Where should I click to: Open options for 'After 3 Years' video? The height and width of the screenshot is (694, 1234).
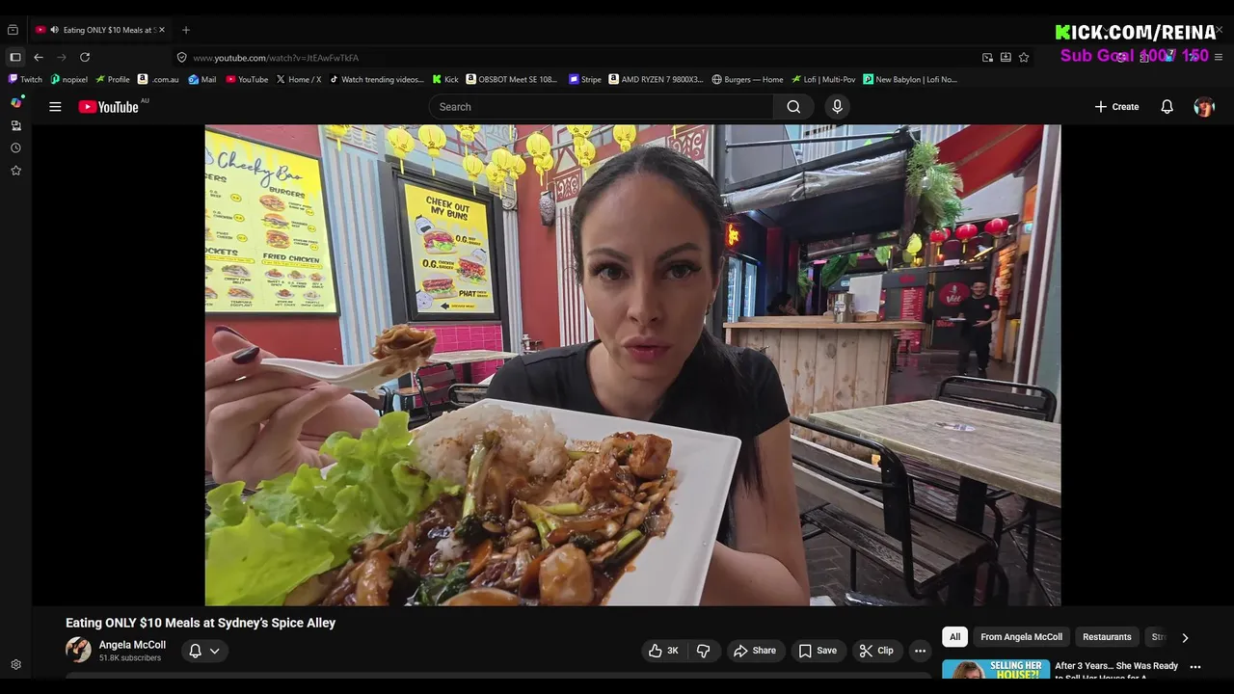click(1195, 667)
